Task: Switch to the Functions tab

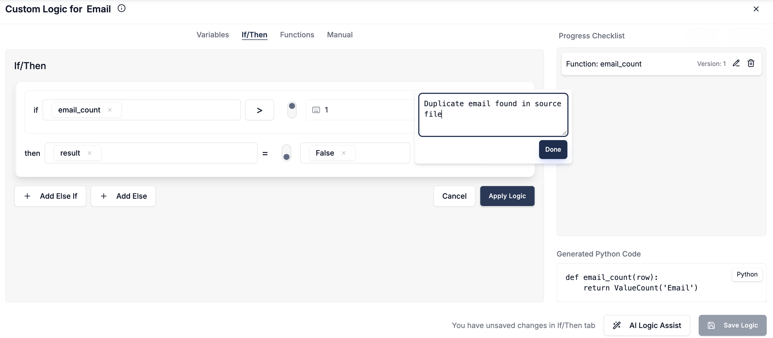Action: click(297, 35)
